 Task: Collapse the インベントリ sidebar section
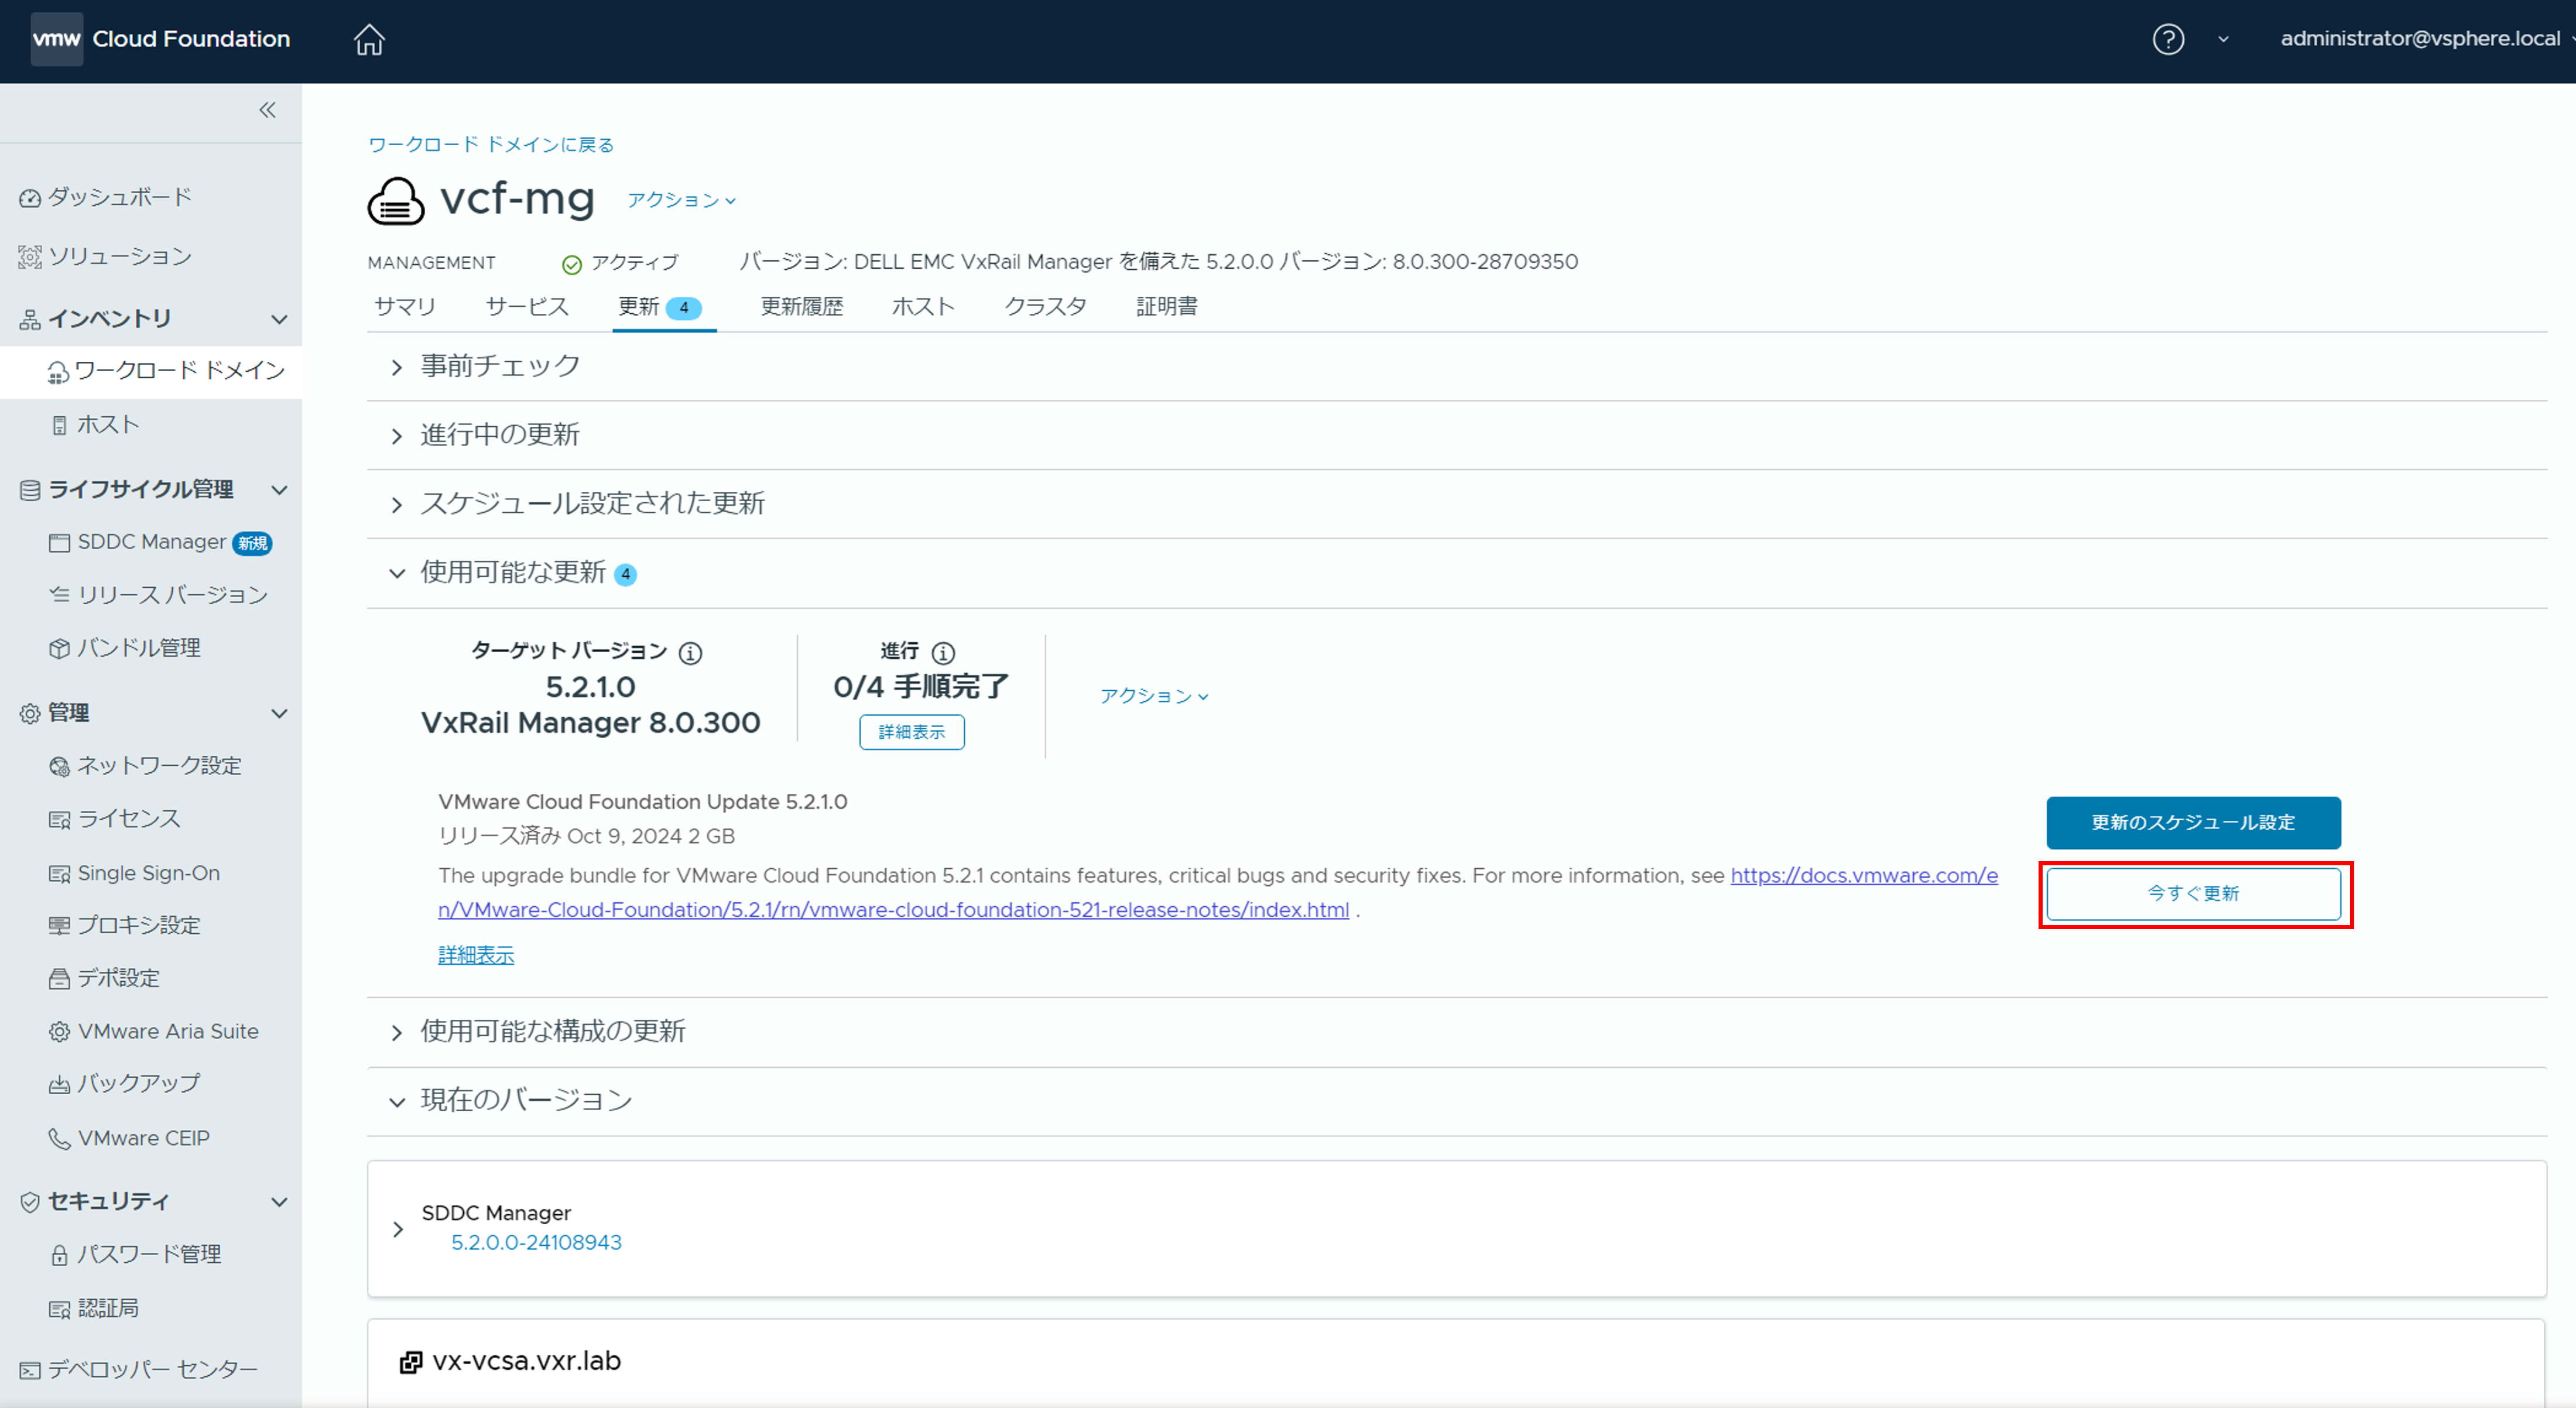(280, 320)
